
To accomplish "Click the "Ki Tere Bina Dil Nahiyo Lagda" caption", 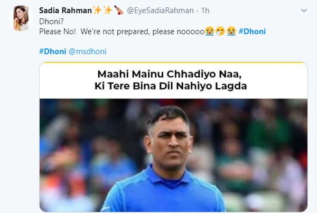I will coord(173,86).
